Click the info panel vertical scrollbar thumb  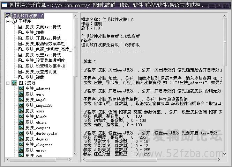click(225, 42)
